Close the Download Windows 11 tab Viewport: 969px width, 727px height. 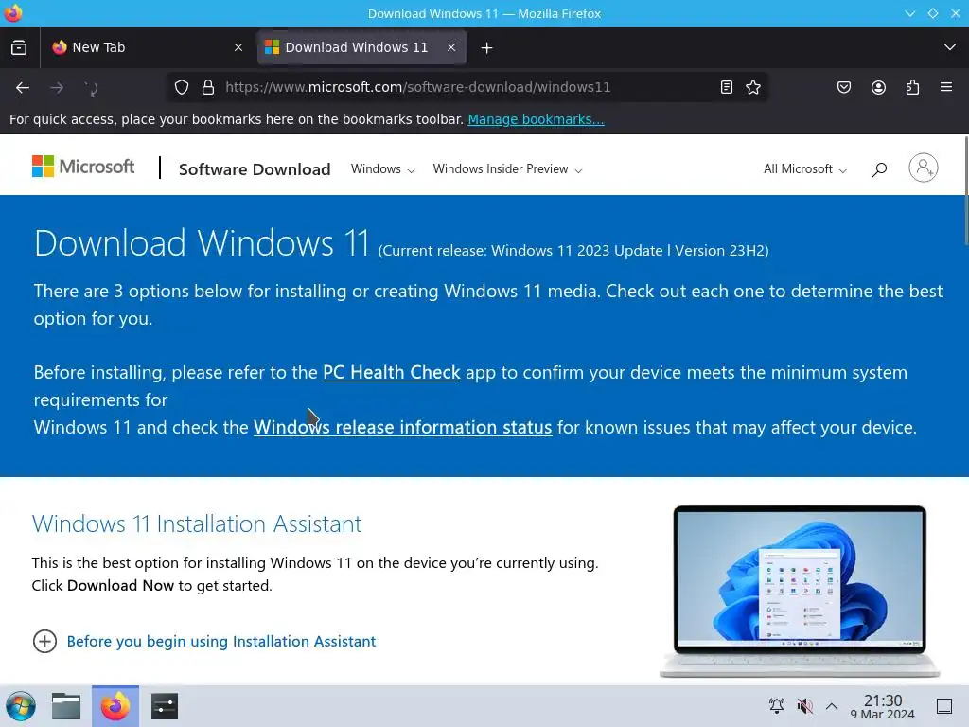point(451,47)
